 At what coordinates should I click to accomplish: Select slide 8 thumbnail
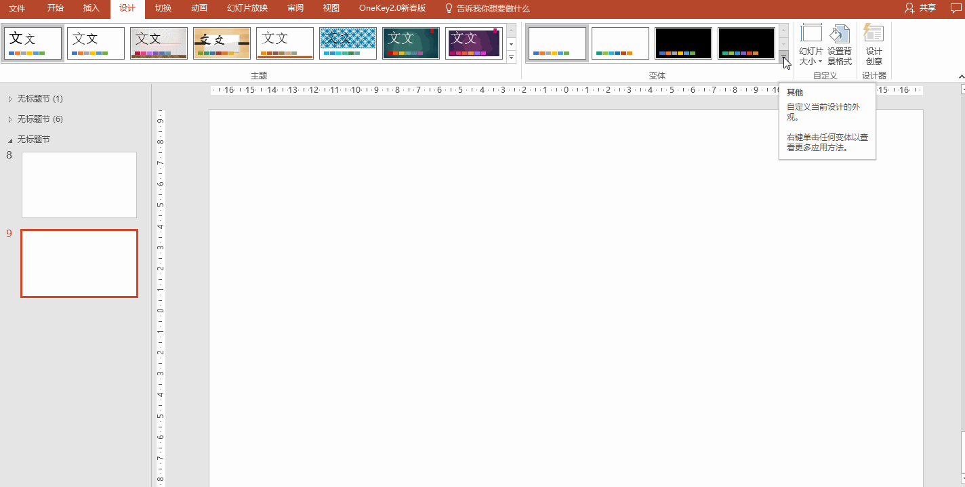79,185
